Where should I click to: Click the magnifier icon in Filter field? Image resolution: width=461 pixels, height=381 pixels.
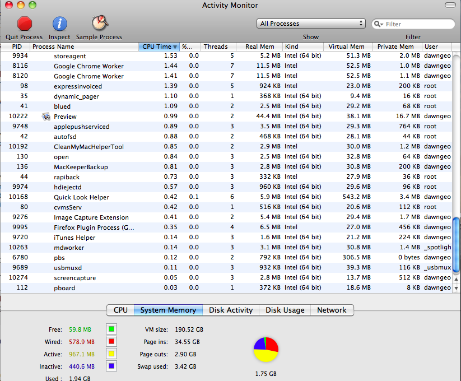point(379,24)
